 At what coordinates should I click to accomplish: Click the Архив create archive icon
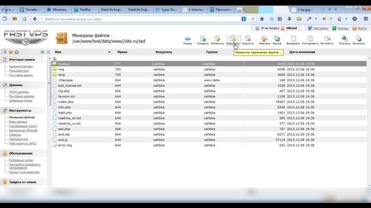277,40
